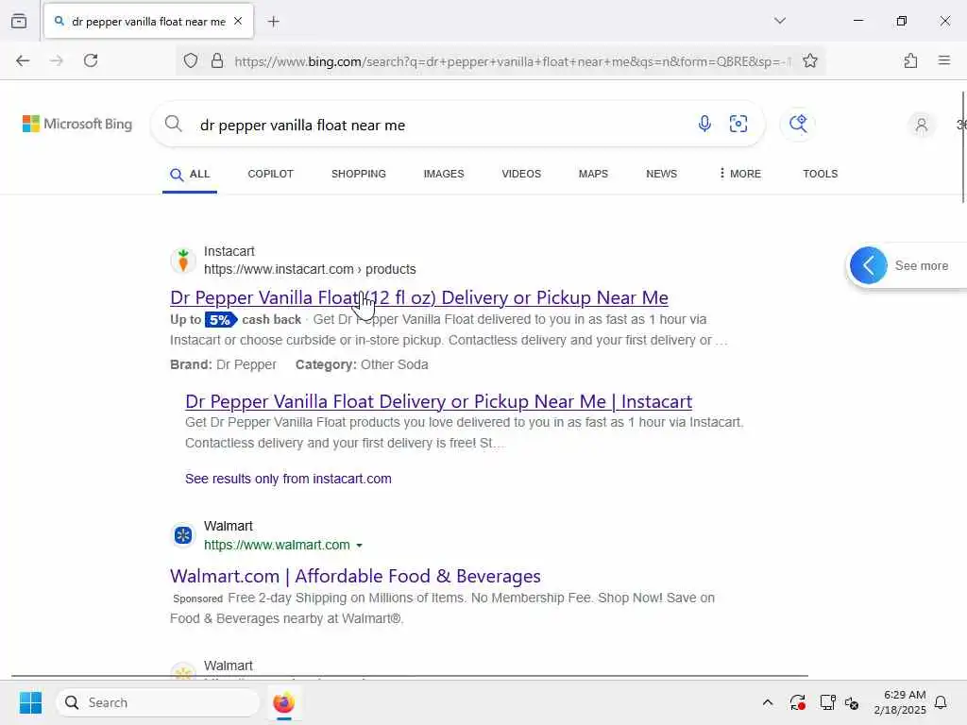Click the Bing deep search icon
The height and width of the screenshot is (725, 967).
798,124
